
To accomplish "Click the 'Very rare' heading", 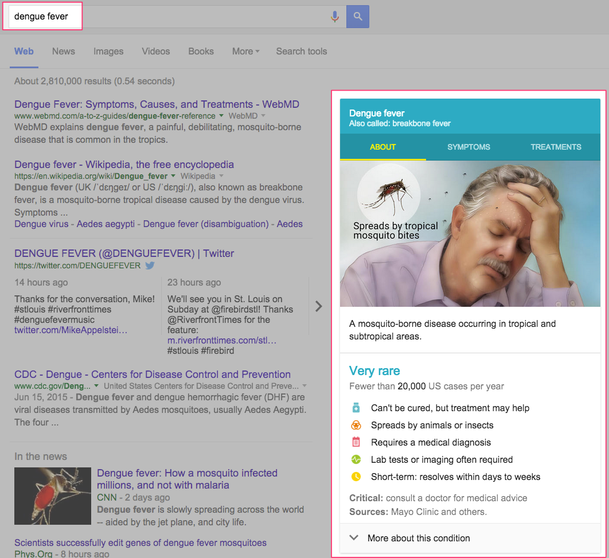I will 374,370.
